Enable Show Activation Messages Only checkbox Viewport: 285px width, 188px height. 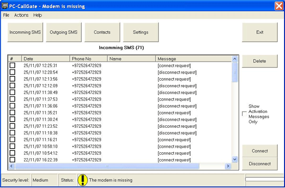pyautogui.click(x=245, y=114)
